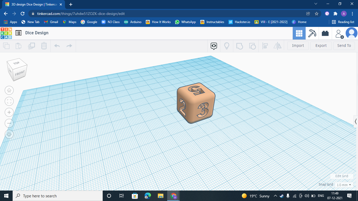Screen dimensions: 358x201
Task: Open the Snap Grid 1.0 mm dropdown
Action: 344,185
